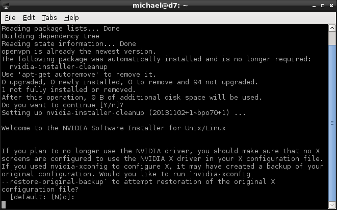Click the blue scrollbar thumb

point(332,123)
